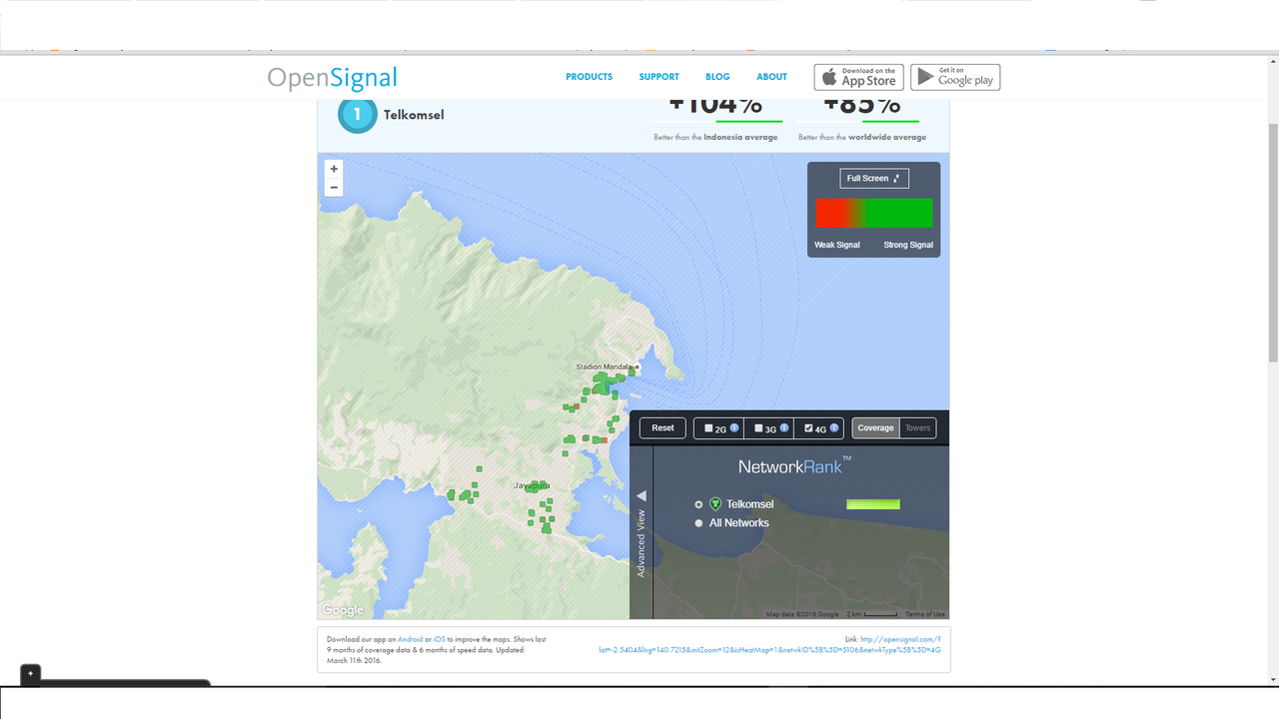
Task: Open the info icon next to 3G
Action: click(784, 428)
